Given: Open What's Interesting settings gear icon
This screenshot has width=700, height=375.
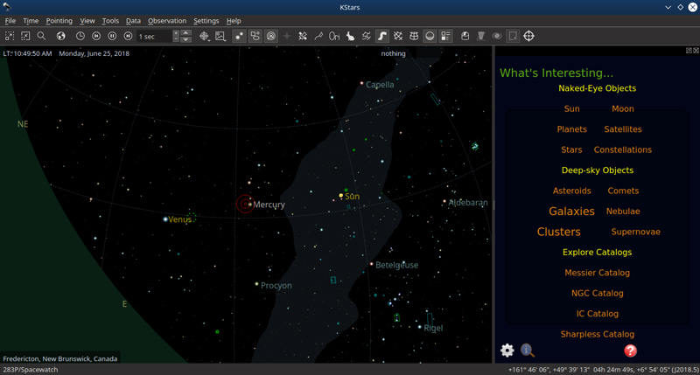Looking at the screenshot, I should (x=507, y=351).
